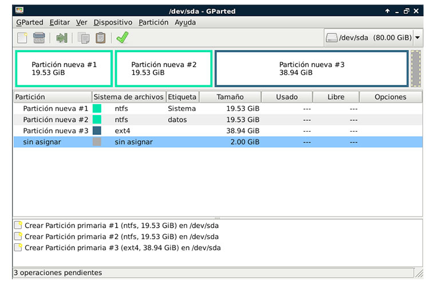Click the hard disk icon beside /dev/sda

tap(332, 38)
